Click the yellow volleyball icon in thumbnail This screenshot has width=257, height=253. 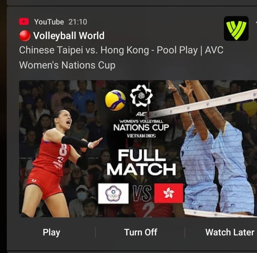click(115, 100)
